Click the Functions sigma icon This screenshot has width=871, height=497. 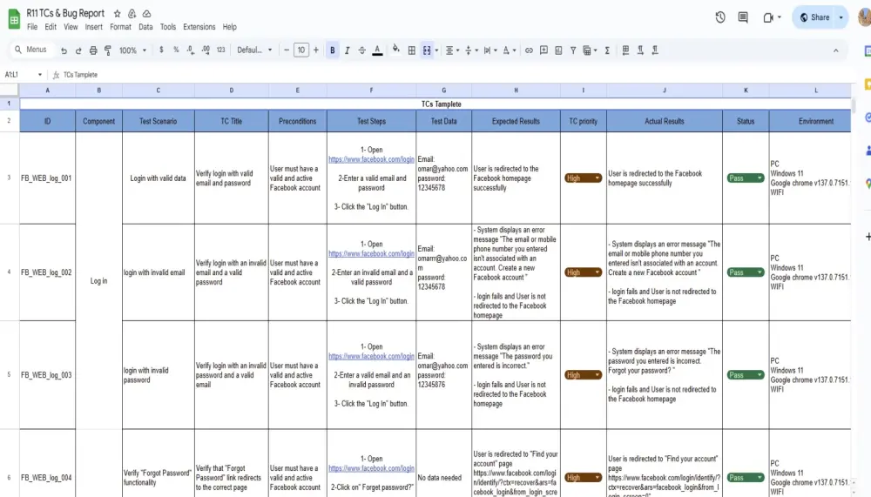607,50
